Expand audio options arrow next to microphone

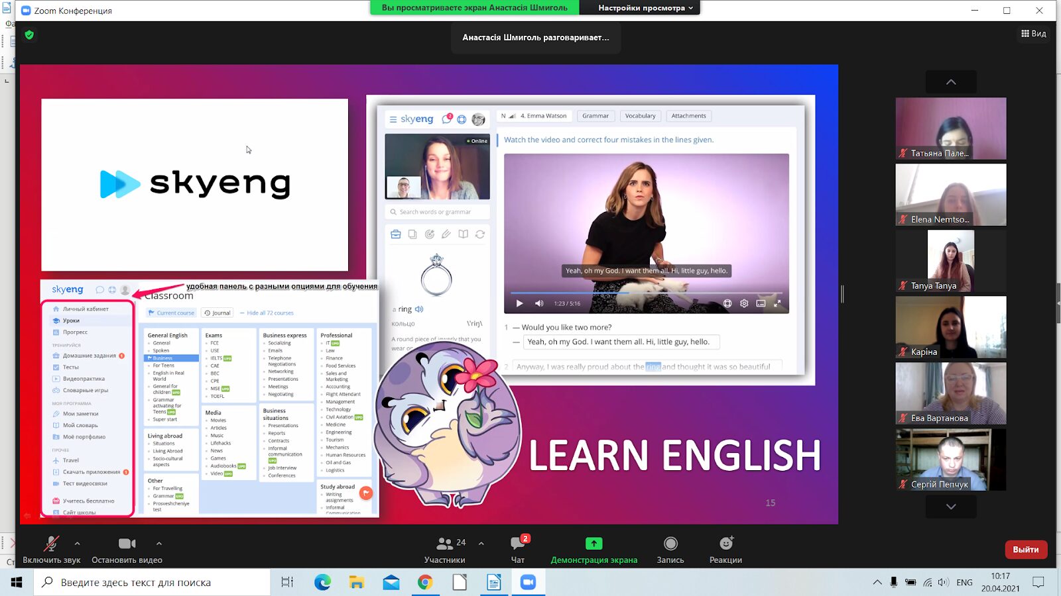coord(78,544)
